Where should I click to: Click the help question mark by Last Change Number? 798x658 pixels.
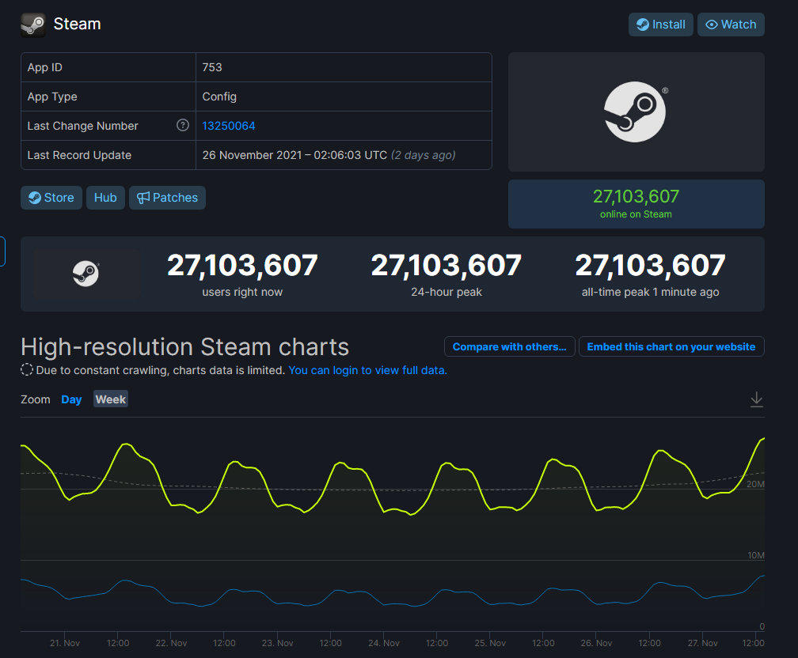click(183, 126)
